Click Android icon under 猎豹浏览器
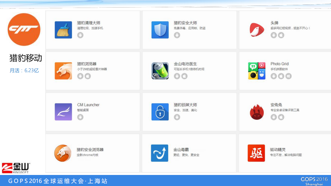This screenshot has height=186, width=331. pos(80,76)
